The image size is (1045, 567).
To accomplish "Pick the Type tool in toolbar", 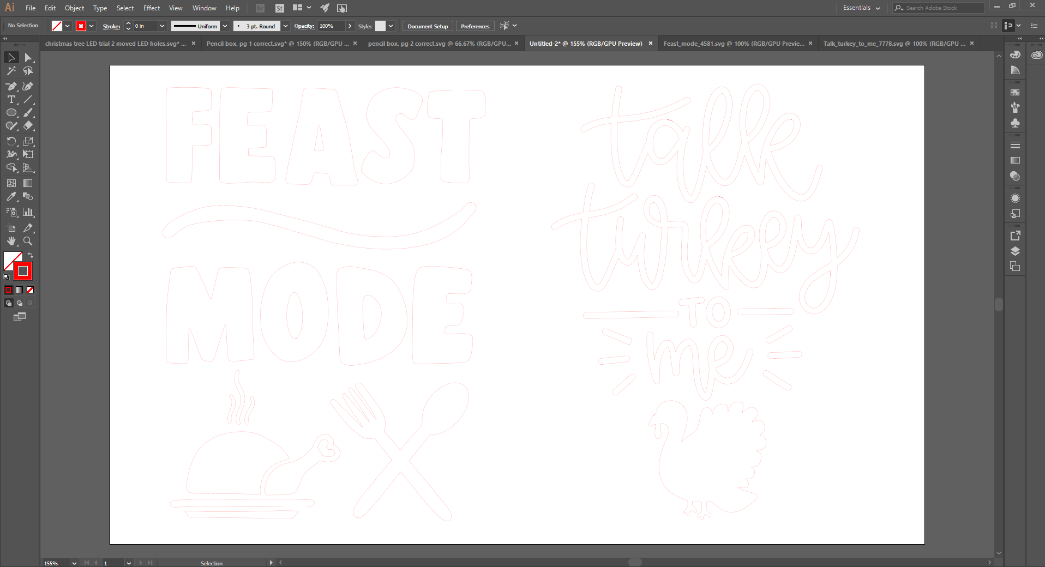I will 11,99.
